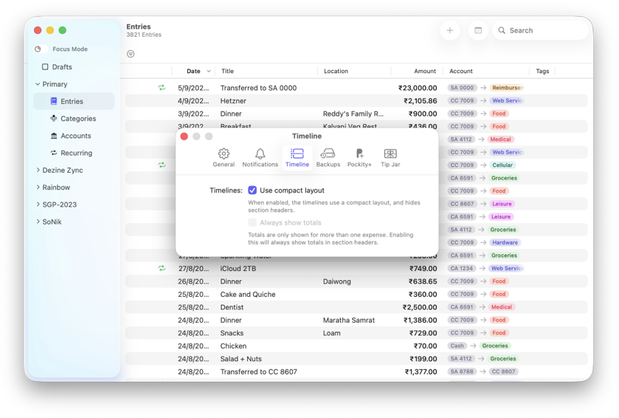The height and width of the screenshot is (418, 619).
Task: Toggle the Always show totals checkbox
Action: point(252,222)
